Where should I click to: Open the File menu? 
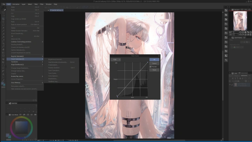point(4,4)
